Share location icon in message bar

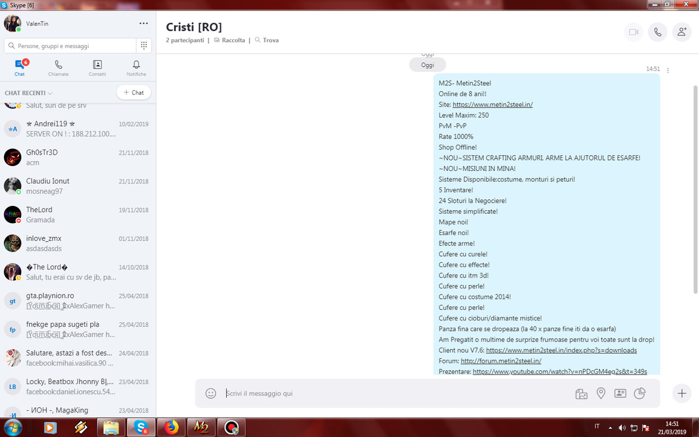(601, 393)
